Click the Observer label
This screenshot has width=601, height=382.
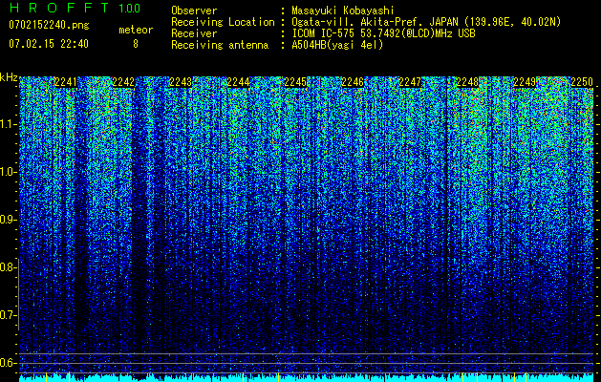point(194,11)
